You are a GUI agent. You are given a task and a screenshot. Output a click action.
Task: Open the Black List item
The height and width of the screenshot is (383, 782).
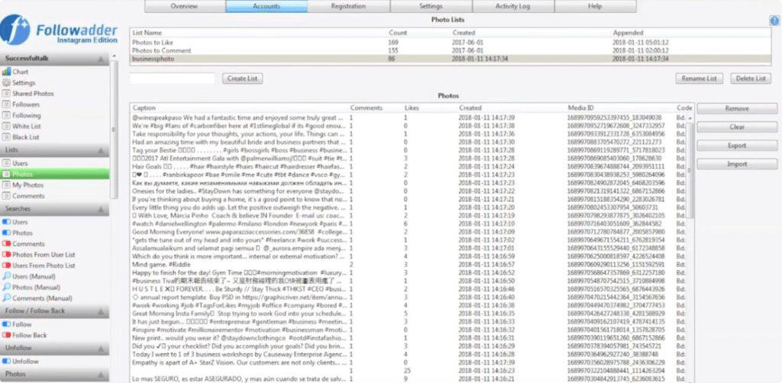[21, 137]
